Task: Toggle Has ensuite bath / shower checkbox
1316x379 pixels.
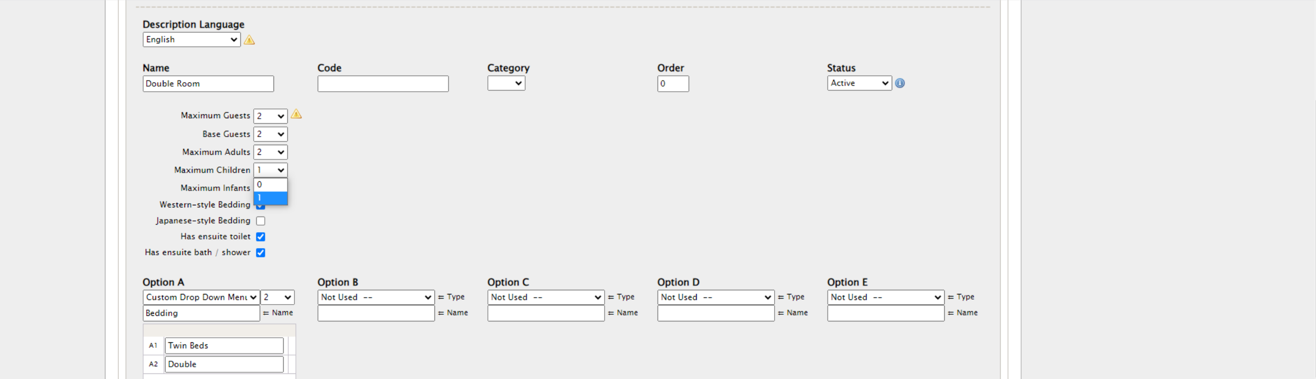Action: point(261,252)
